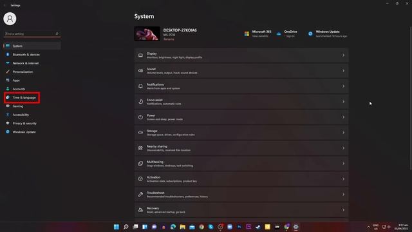Open Skype from the taskbar
412x232 pixels.
click(211, 227)
